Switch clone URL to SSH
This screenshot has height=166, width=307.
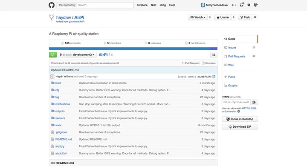point(253,108)
